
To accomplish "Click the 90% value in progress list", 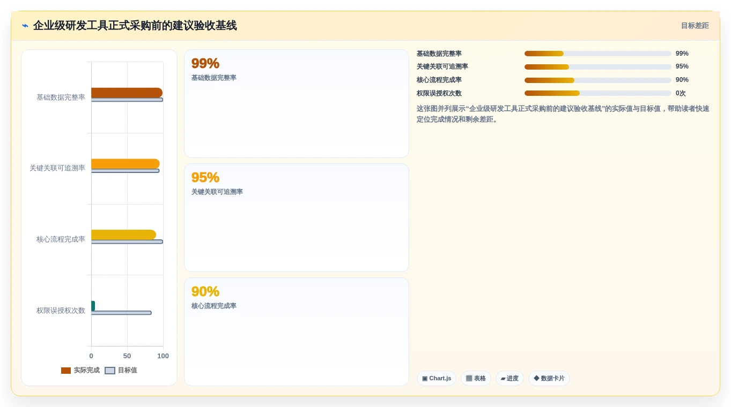I will (x=682, y=80).
